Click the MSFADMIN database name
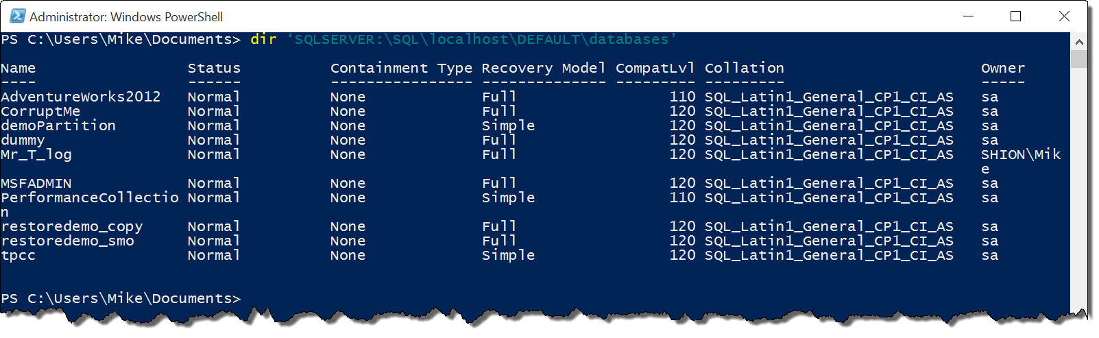This screenshot has height=338, width=1099. pos(36,183)
